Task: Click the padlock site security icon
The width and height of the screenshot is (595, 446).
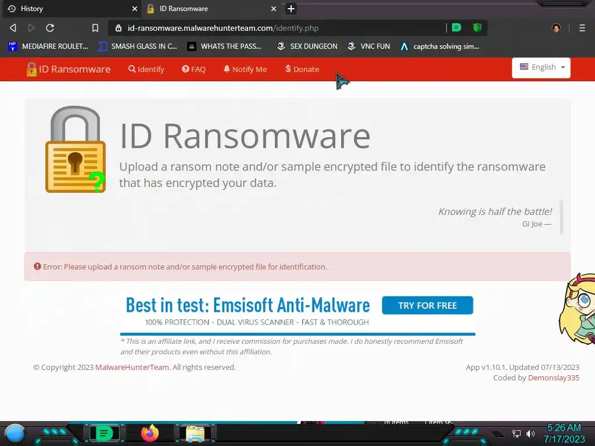Action: (119, 28)
